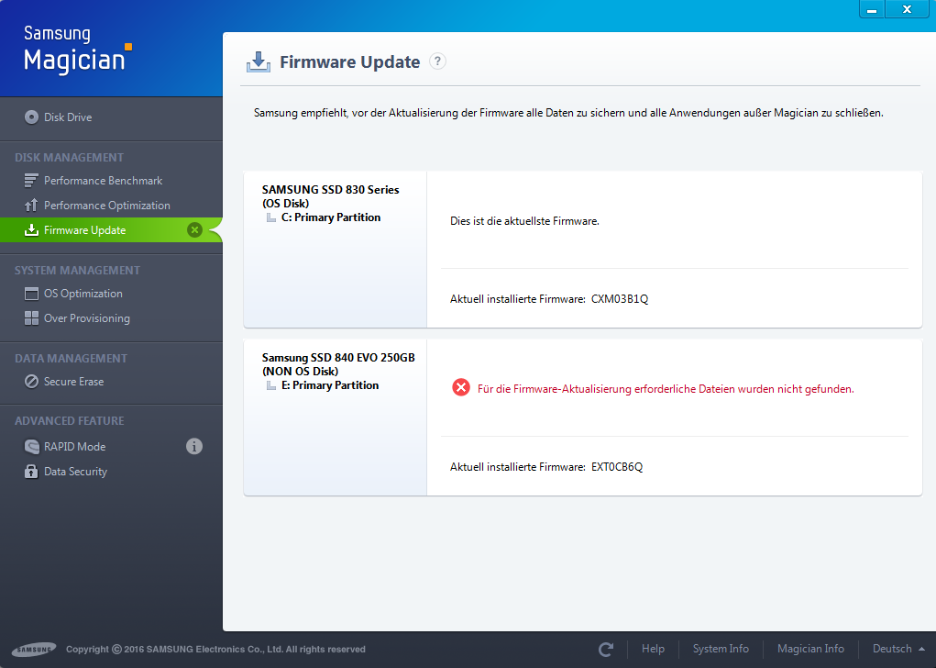
Task: Open Magician Info link
Action: [x=810, y=649]
